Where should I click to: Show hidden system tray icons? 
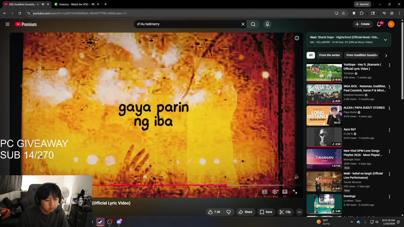click(x=352, y=222)
